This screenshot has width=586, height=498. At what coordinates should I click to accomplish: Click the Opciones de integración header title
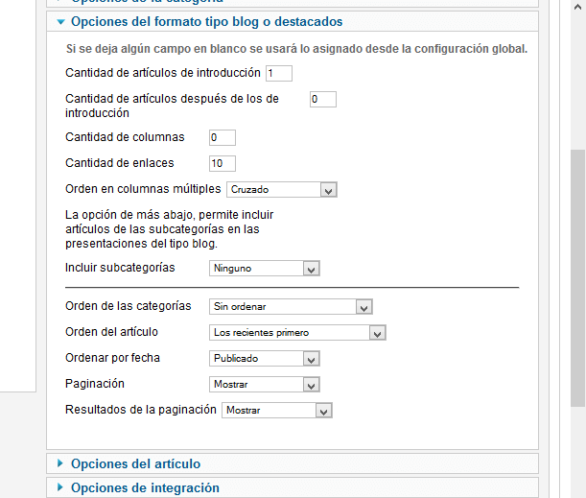145,487
